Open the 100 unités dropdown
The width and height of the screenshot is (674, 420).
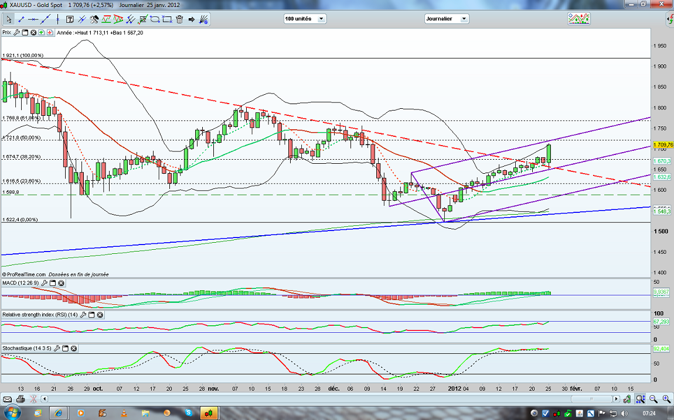click(x=321, y=19)
